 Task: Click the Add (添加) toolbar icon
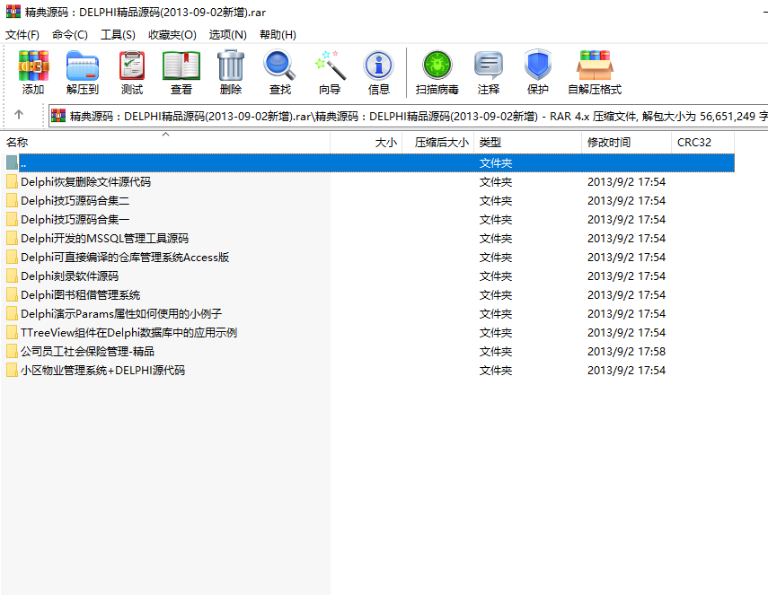coord(33,72)
